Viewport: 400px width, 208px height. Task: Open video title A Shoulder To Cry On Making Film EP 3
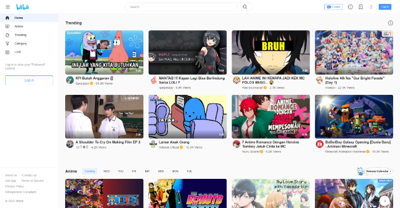point(108,142)
